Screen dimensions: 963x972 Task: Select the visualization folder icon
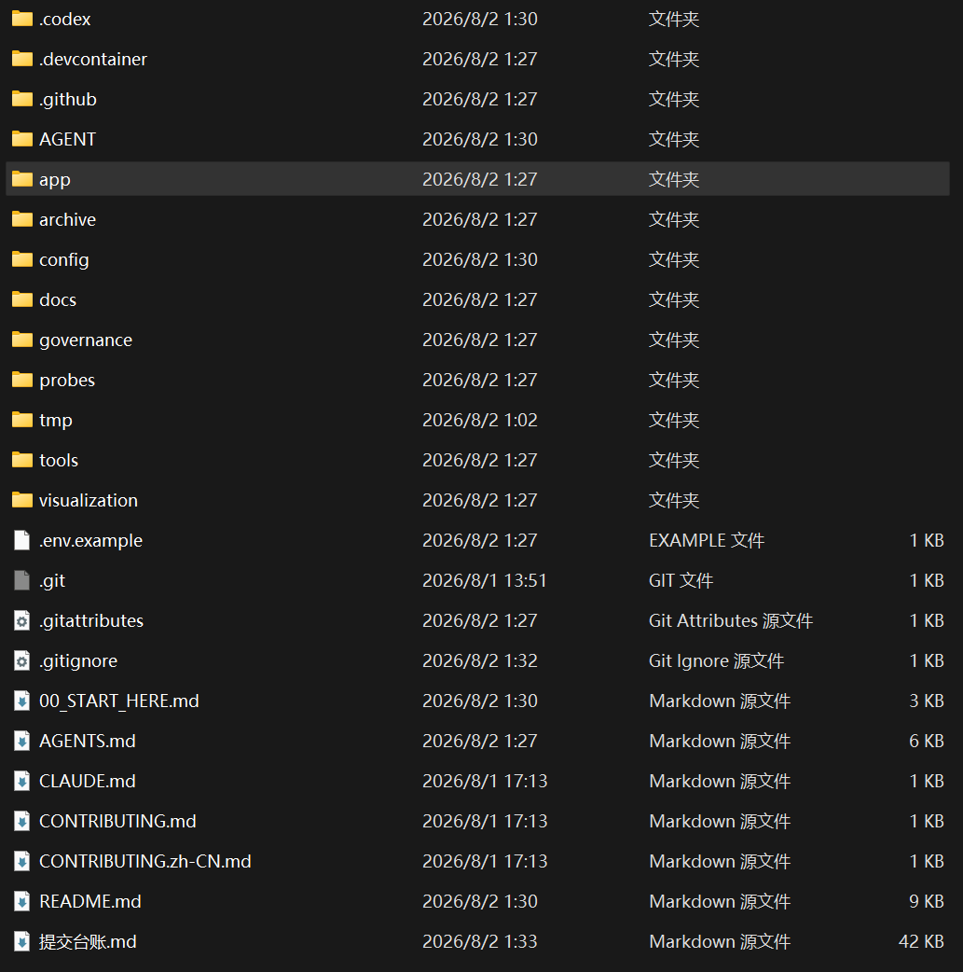22,500
